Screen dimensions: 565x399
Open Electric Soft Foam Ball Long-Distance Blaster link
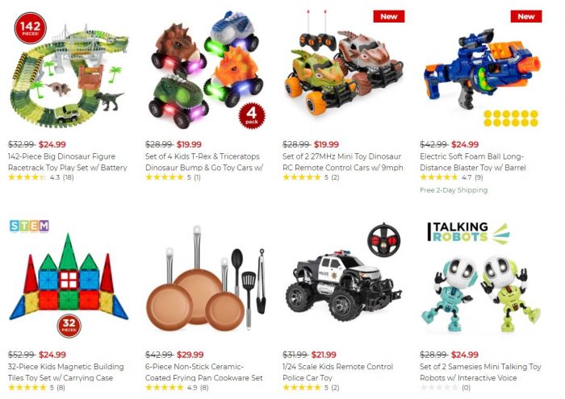473,162
